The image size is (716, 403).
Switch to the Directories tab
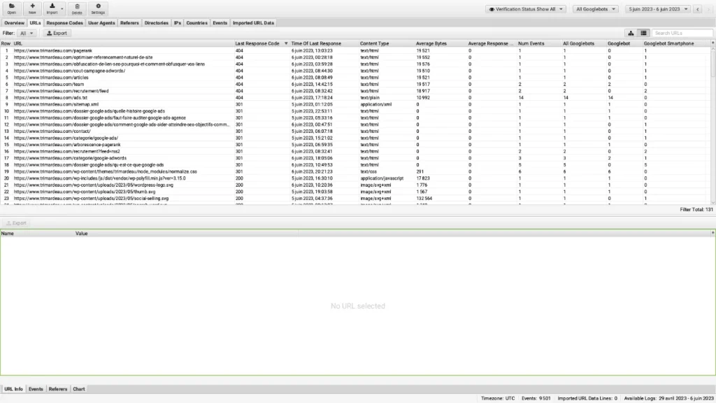coord(156,23)
